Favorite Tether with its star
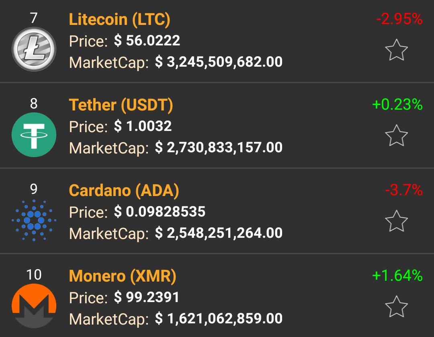This screenshot has width=434, height=337. click(396, 135)
